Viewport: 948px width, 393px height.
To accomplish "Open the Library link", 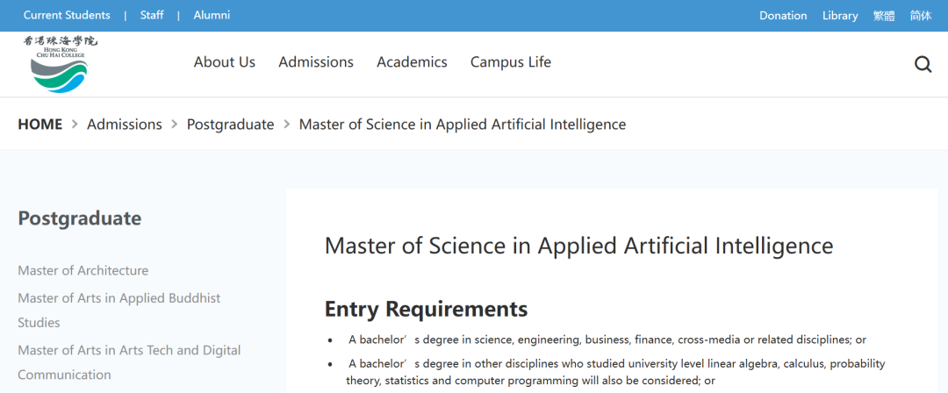I will coord(840,16).
